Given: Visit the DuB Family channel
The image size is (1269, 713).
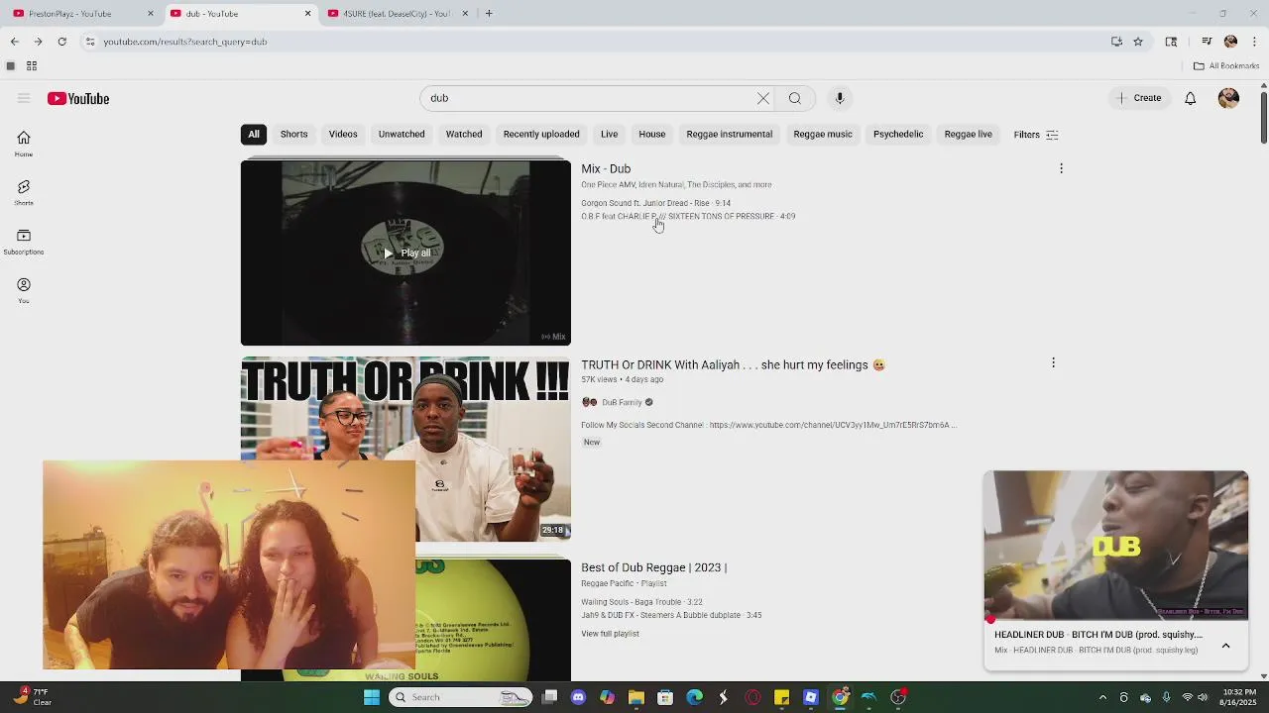Looking at the screenshot, I should (x=622, y=402).
